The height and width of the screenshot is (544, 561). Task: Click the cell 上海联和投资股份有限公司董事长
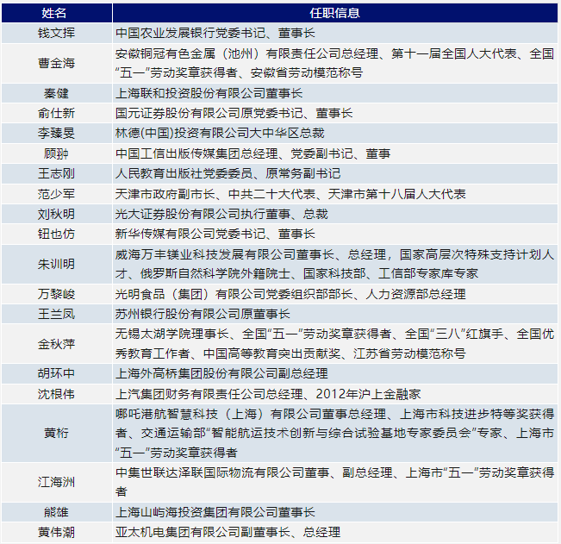pyautogui.click(x=335, y=93)
